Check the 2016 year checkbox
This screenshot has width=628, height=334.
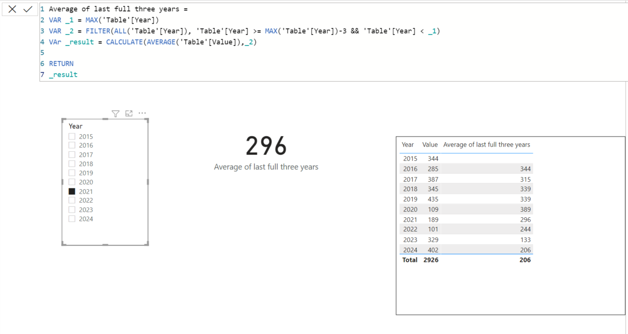72,145
